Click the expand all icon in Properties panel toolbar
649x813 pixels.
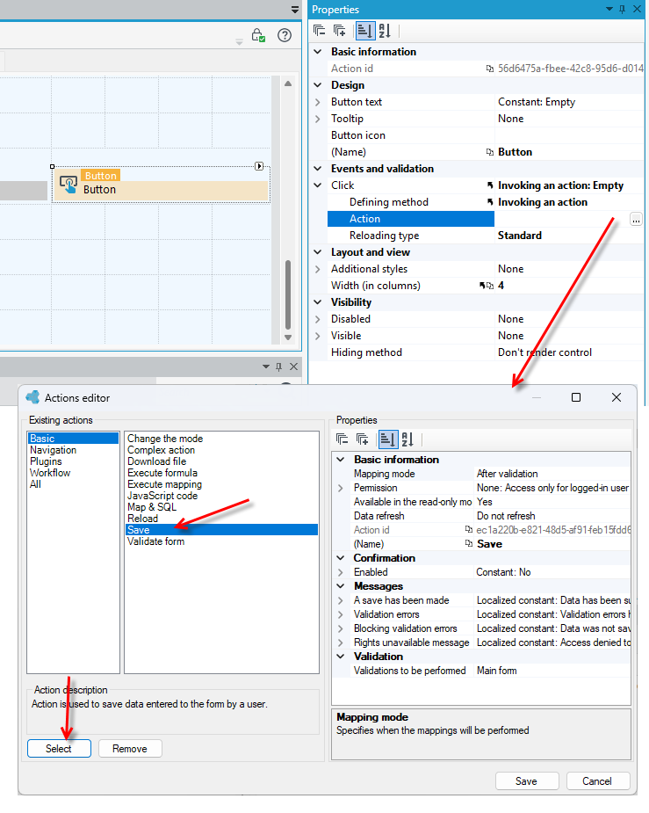[x=340, y=31]
